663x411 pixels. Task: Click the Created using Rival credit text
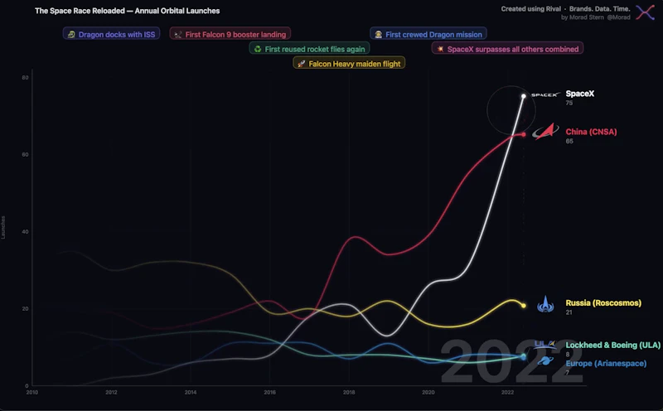click(565, 9)
